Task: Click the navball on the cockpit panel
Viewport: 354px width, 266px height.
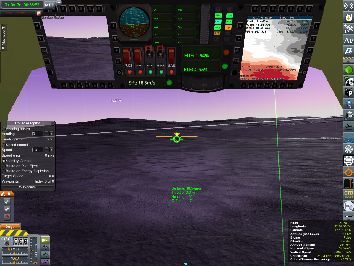Action: (134, 22)
